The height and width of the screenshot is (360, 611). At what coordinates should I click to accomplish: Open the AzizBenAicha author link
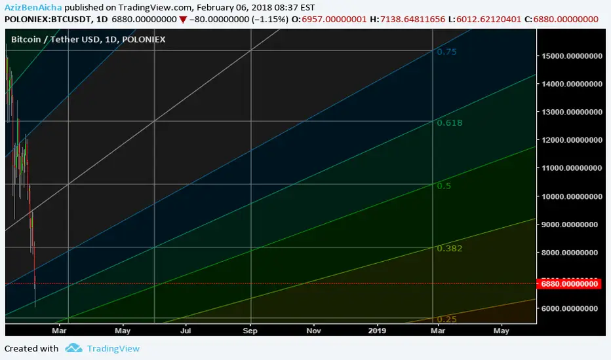[33, 7]
